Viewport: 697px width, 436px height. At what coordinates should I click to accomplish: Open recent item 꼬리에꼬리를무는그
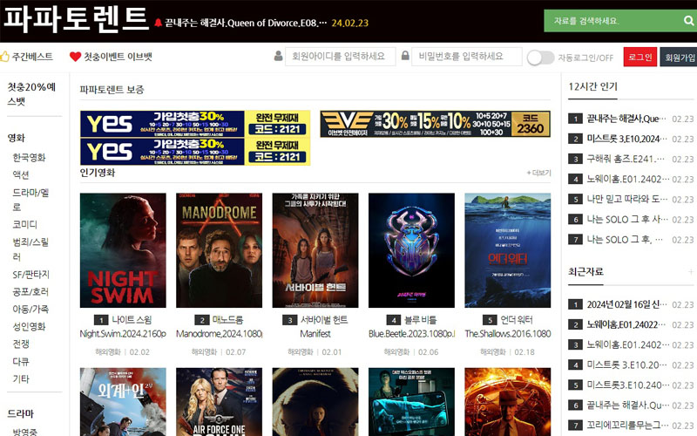[x=626, y=426]
